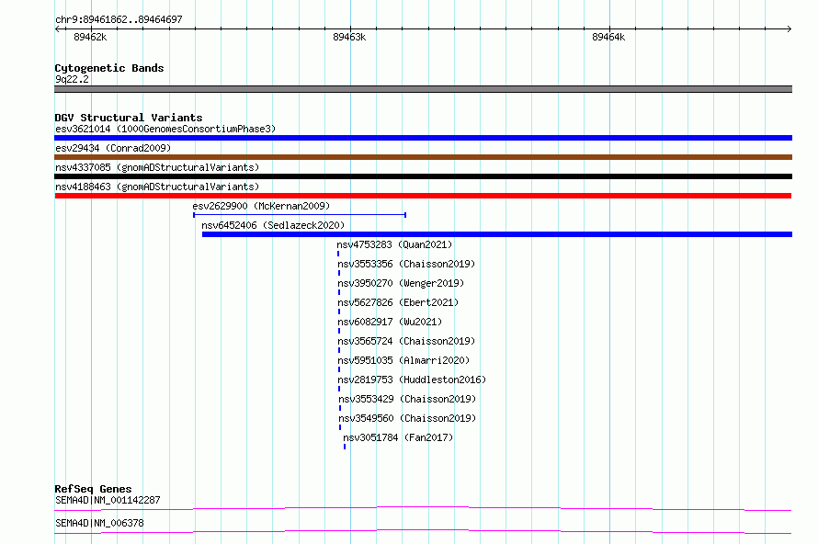The width and height of the screenshot is (818, 544).
Task: Open nsv4188463 (gnomADStructuralVariants) label
Action: 157,187
